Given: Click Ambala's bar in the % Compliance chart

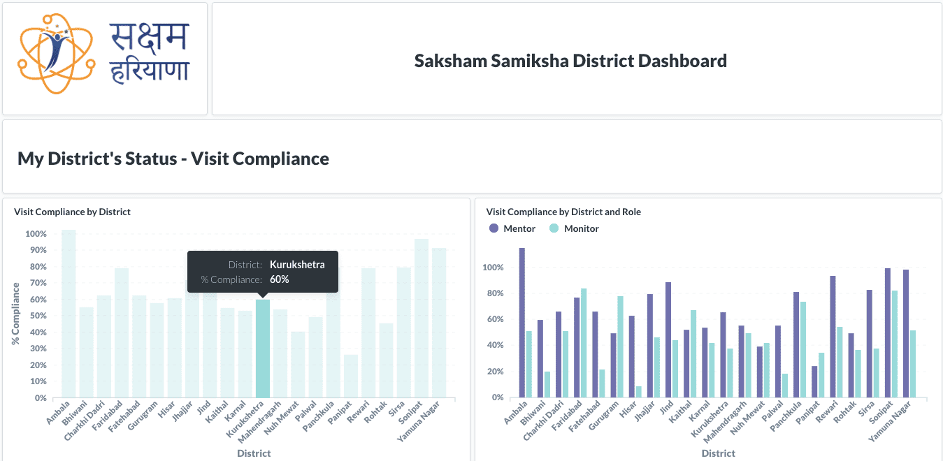Looking at the screenshot, I should coord(69,314).
